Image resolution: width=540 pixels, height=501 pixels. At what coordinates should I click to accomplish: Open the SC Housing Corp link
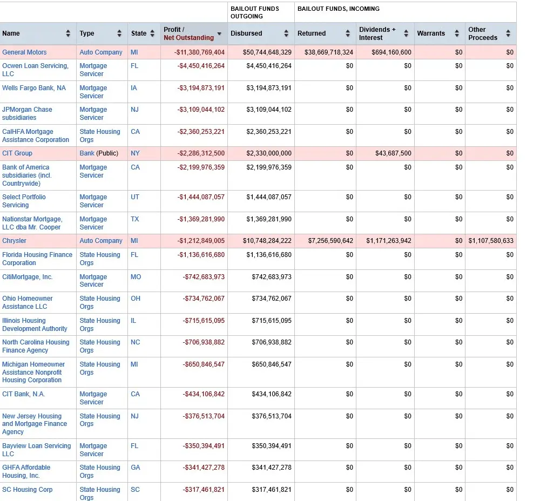coord(28,490)
